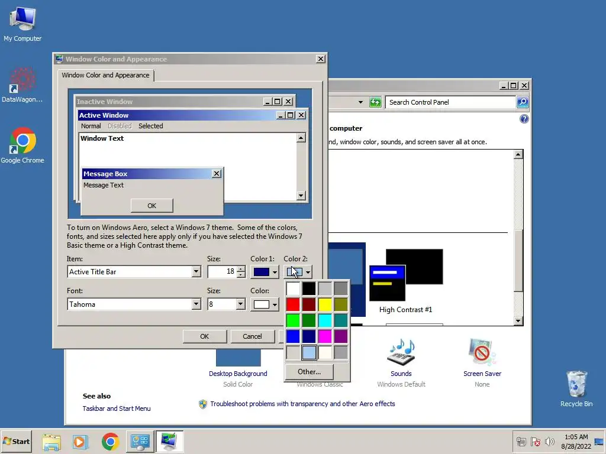
Task: Open Troubleshoot transparency and Aero effects link
Action: [x=302, y=404]
